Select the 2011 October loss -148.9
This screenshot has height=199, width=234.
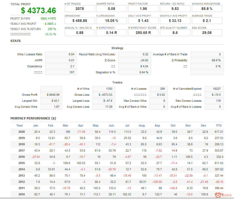[x=173, y=188]
